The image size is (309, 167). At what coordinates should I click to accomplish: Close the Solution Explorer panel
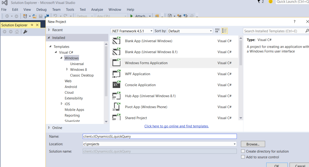point(37,25)
